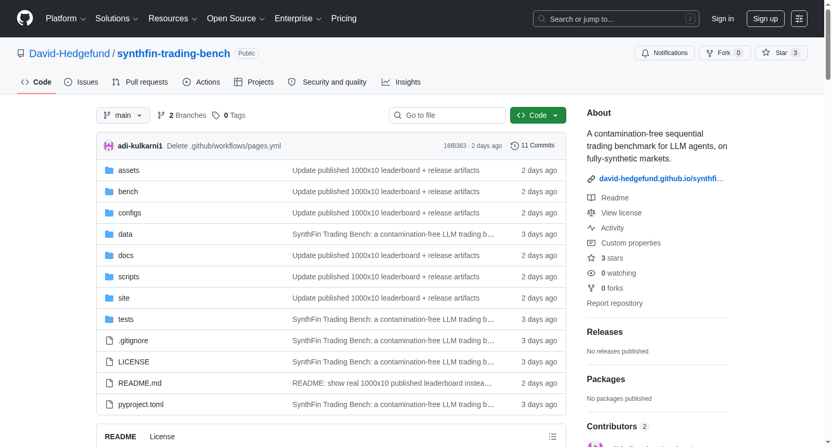832x447 pixels.
Task: Open the Security and quality tab
Action: point(327,82)
